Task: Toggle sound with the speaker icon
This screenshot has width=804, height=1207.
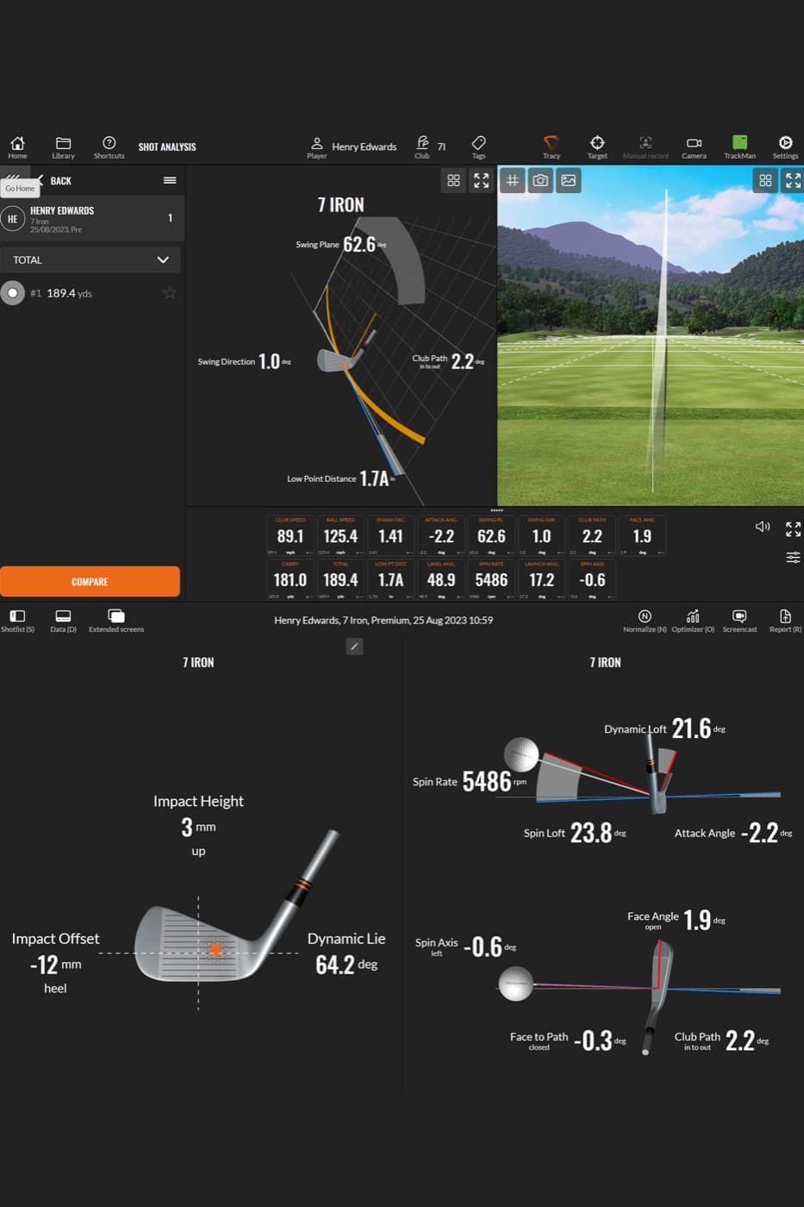Action: point(763,526)
